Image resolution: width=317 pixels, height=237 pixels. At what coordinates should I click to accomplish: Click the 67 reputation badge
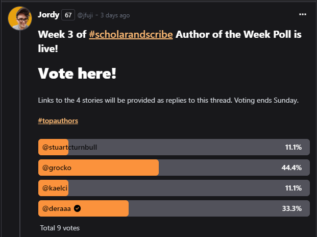[x=68, y=15]
